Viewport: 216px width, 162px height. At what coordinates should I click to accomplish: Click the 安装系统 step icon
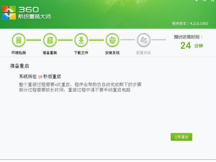[x=112, y=40]
